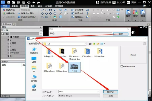The width and height of the screenshot is (152, 101).
Task: Click 选择所有 in the ribbon
Action: click(x=9, y=13)
